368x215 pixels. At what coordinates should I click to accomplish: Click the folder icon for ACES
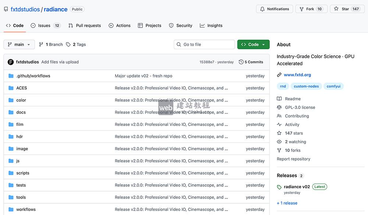click(11, 88)
